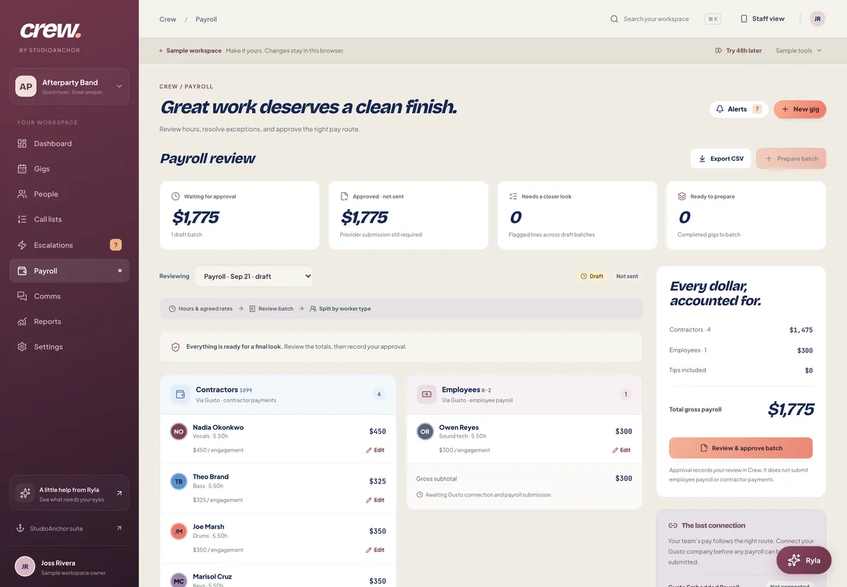Click the Contractors wallet icon

pos(180,395)
